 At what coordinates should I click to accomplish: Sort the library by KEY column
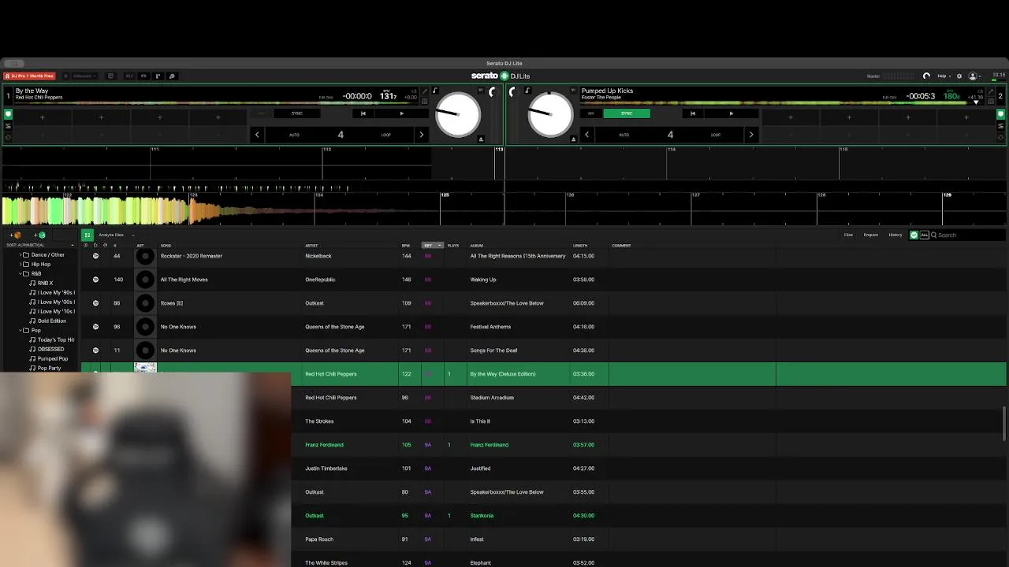pyautogui.click(x=432, y=246)
